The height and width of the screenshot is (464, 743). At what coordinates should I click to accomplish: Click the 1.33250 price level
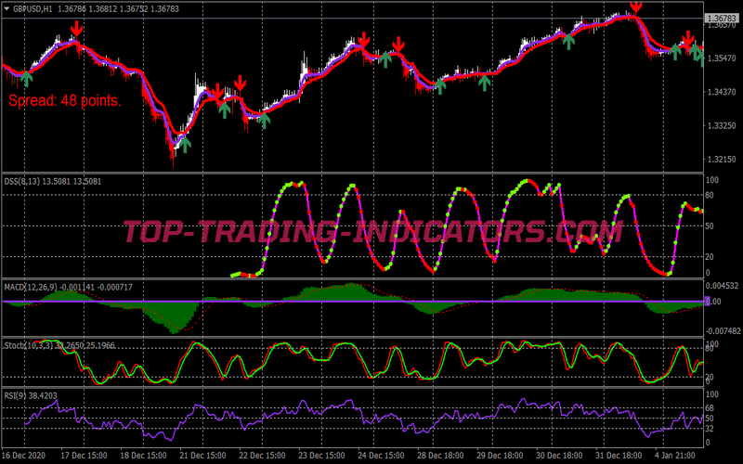[721, 126]
